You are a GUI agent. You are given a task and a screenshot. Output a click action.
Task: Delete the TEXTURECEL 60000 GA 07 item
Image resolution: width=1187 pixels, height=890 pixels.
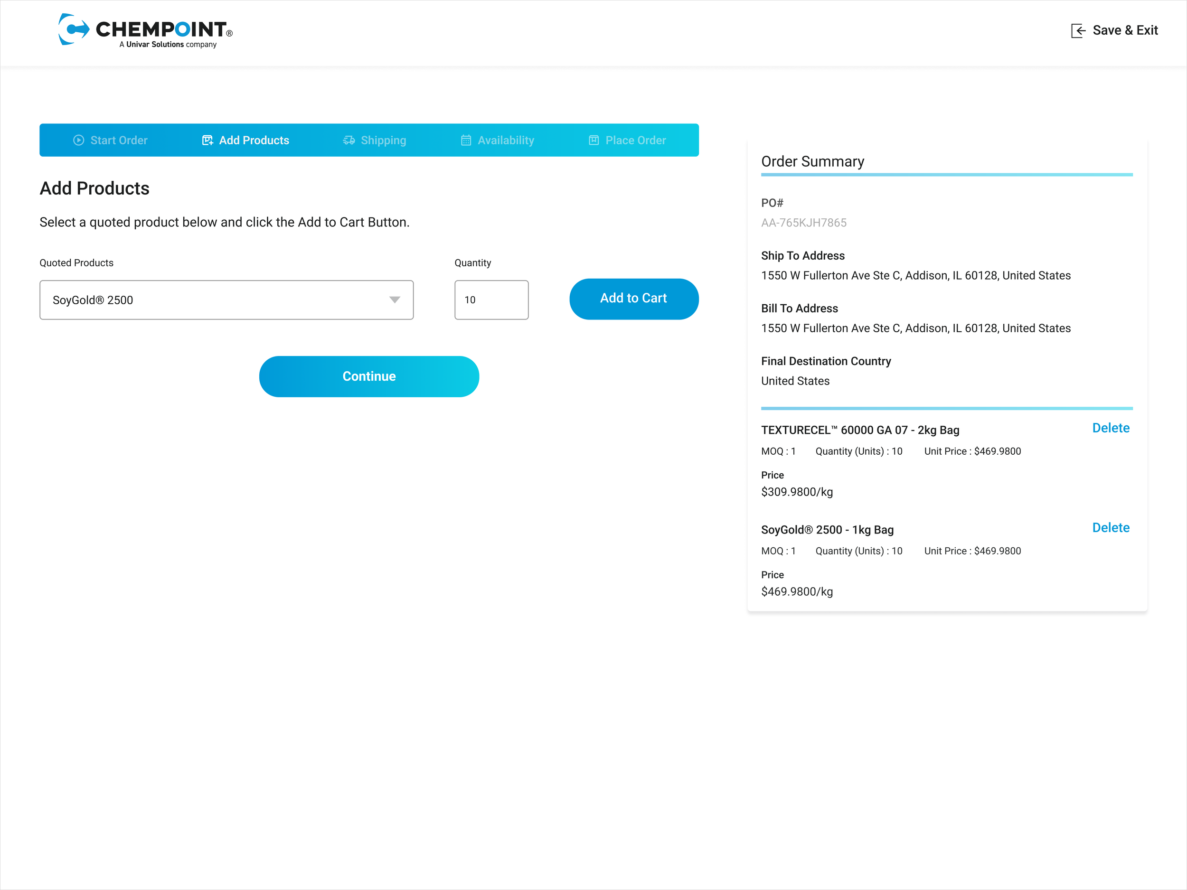click(1111, 428)
